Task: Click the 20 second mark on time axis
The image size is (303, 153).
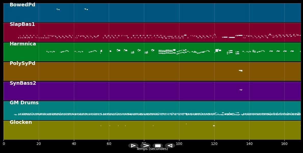Action: coord(39,144)
